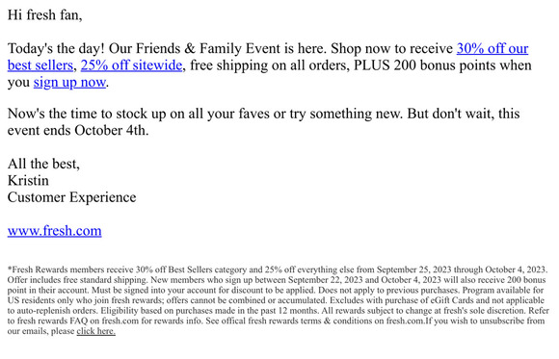Click "*Fresh Rewards members" start of fine print

click(x=56, y=269)
